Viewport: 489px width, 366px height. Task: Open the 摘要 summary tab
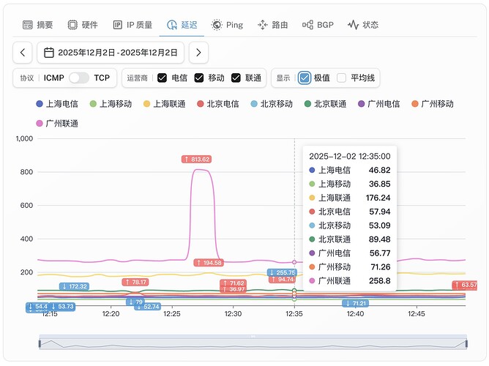[x=38, y=25]
